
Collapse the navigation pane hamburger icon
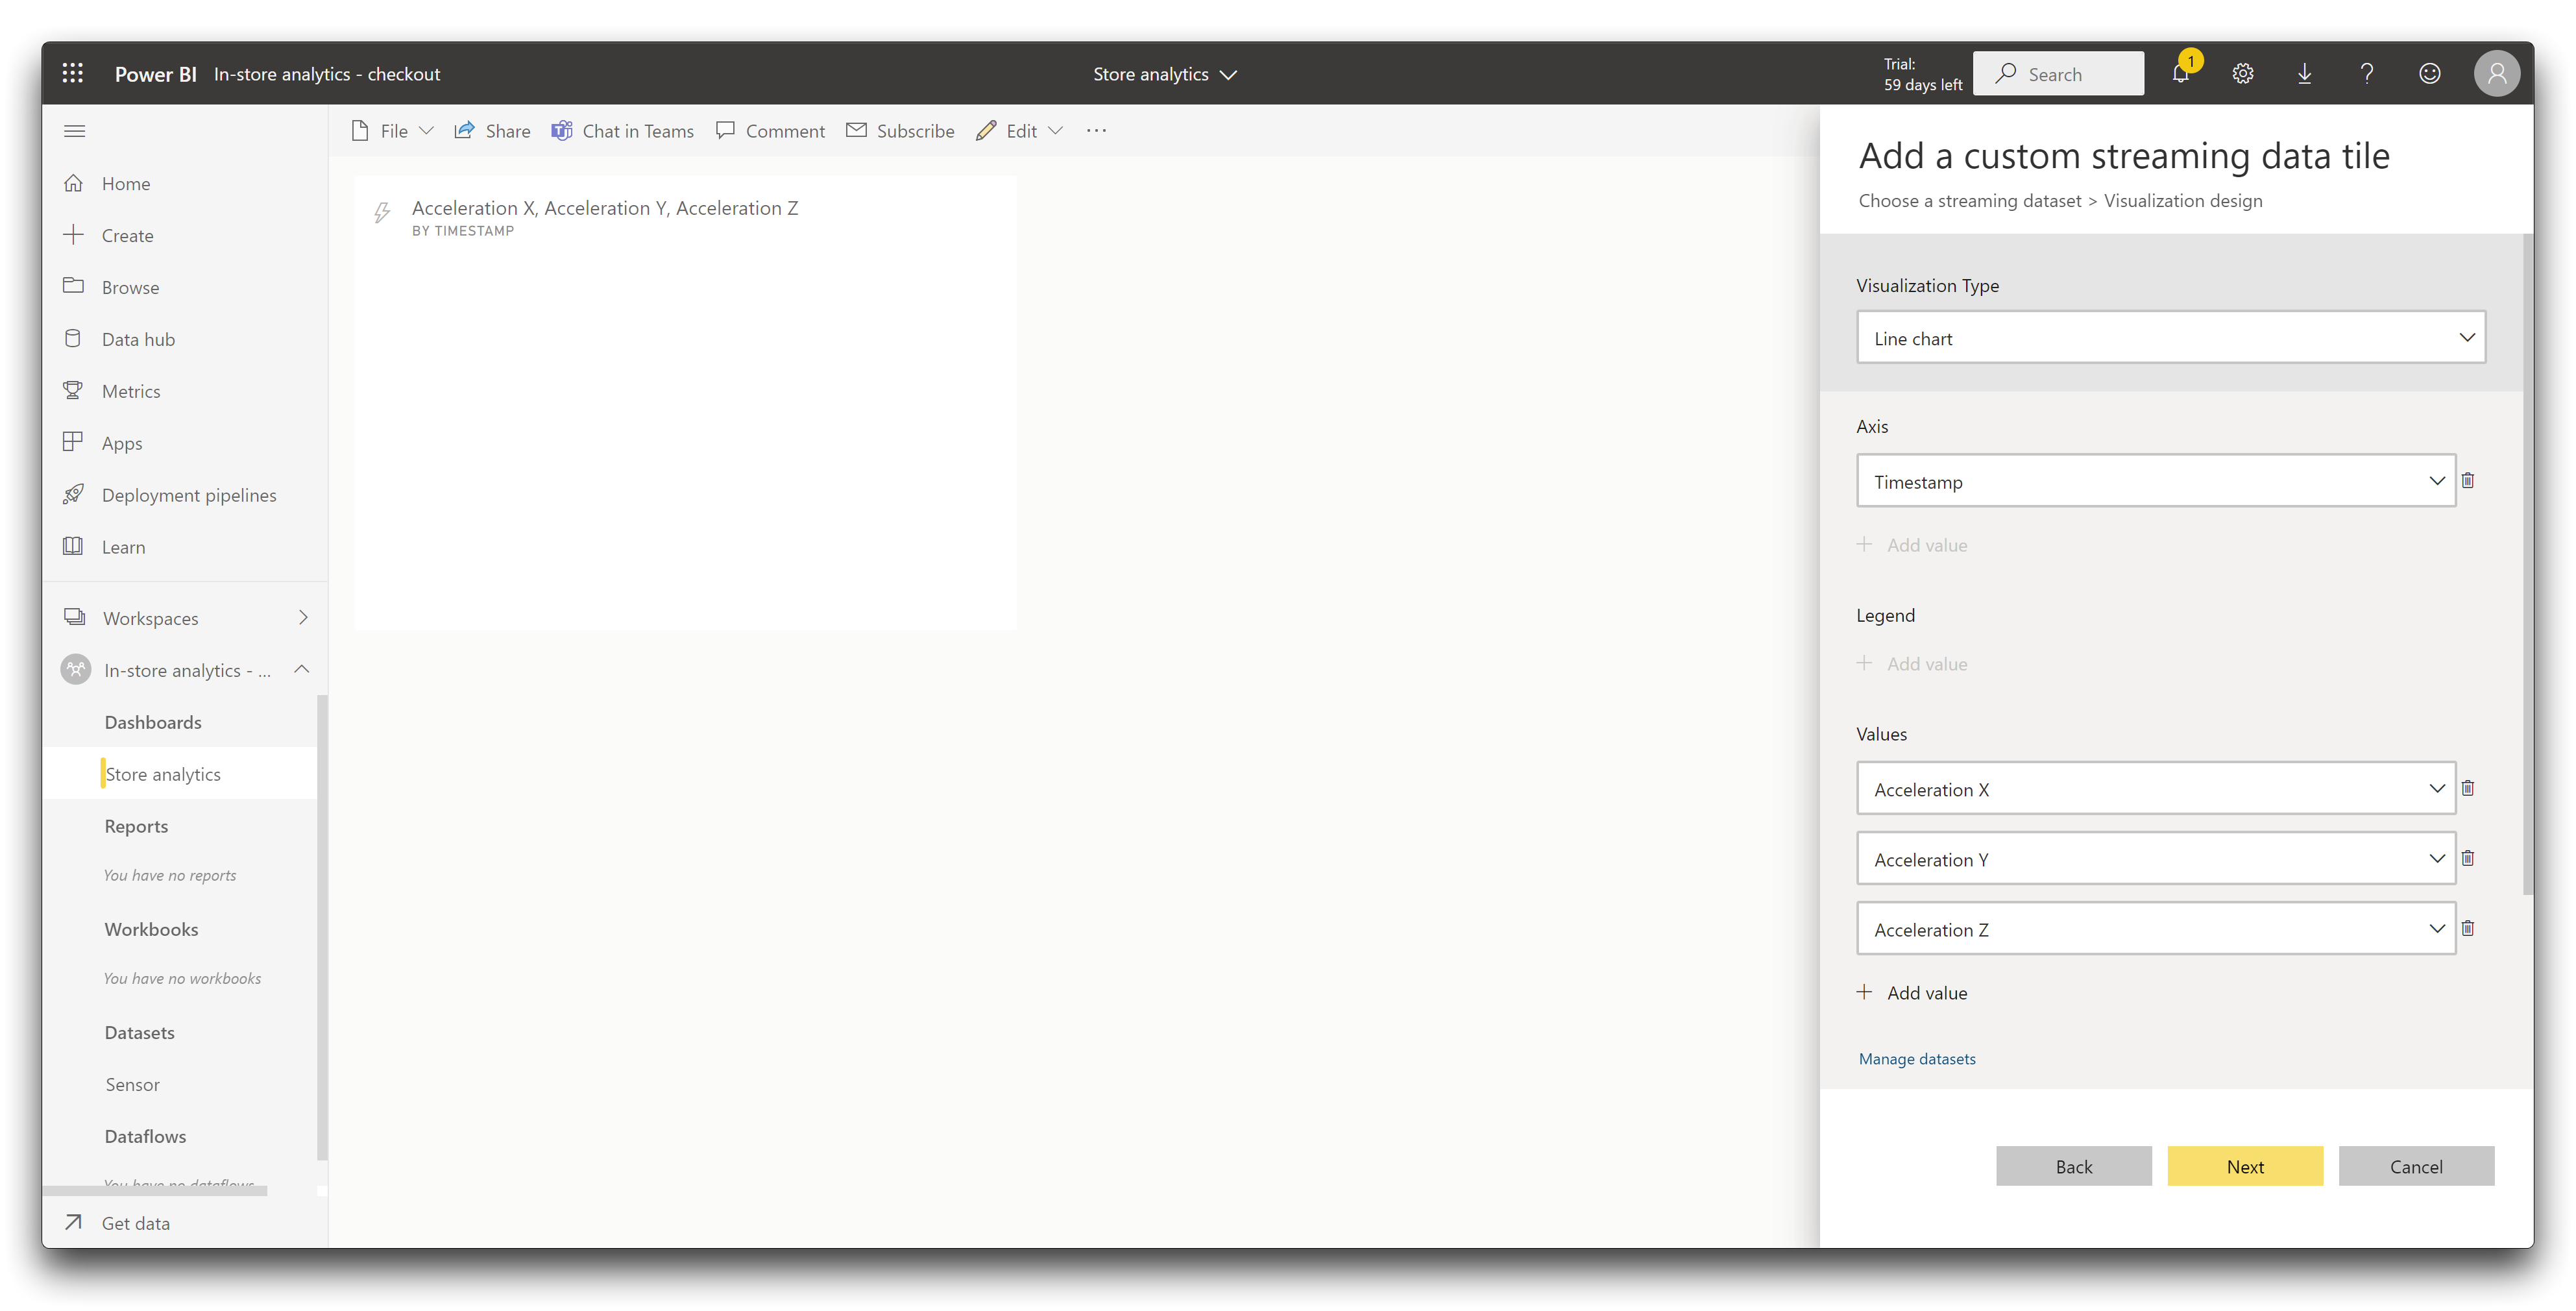click(x=74, y=131)
